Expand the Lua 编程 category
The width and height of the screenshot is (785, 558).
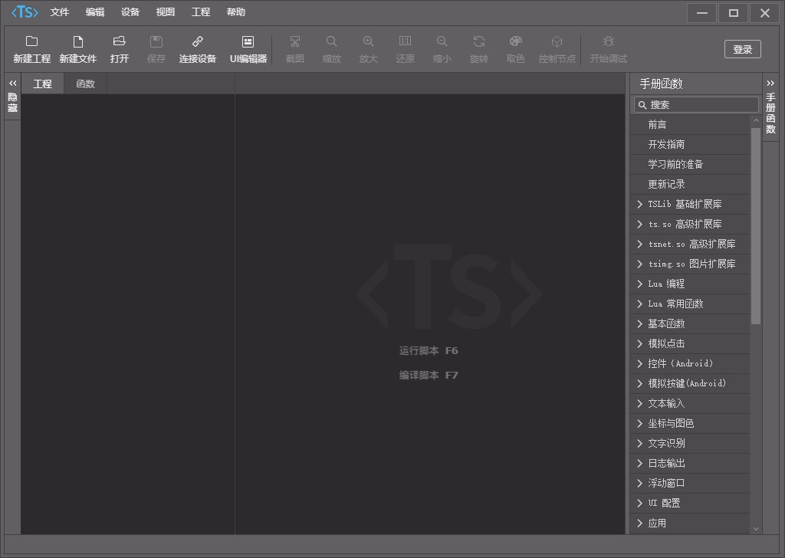click(689, 284)
